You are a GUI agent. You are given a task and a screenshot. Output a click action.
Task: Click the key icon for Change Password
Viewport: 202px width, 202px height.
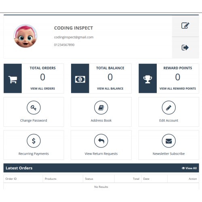click(34, 107)
